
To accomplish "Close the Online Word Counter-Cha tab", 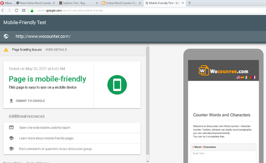I will (x=140, y=3).
